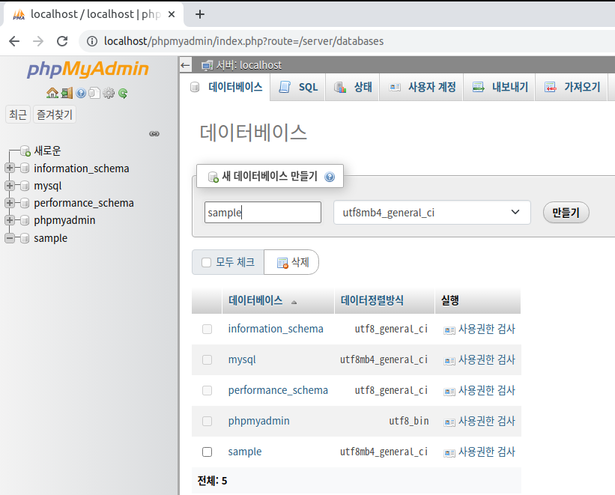Check the performance_schema row checkbox

(207, 390)
